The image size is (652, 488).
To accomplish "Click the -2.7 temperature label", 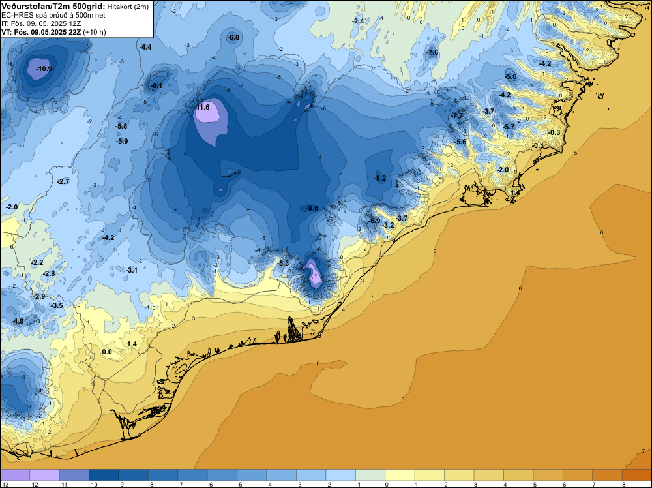I will point(63,181).
